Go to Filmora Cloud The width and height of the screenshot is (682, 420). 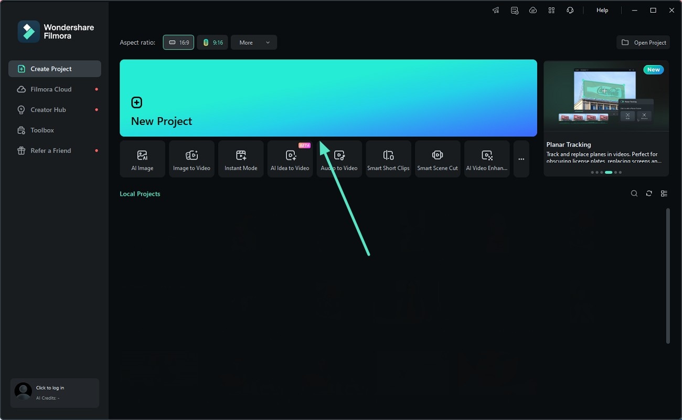click(x=55, y=89)
